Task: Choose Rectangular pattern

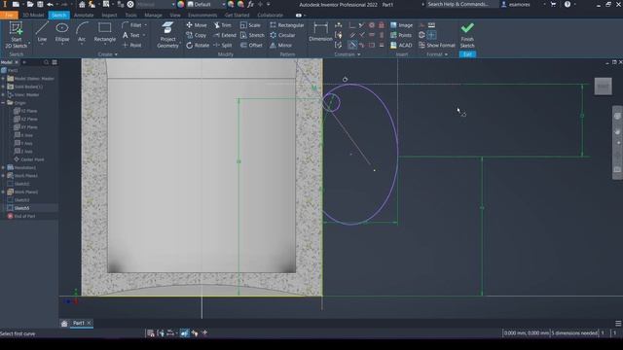Action: [287, 25]
